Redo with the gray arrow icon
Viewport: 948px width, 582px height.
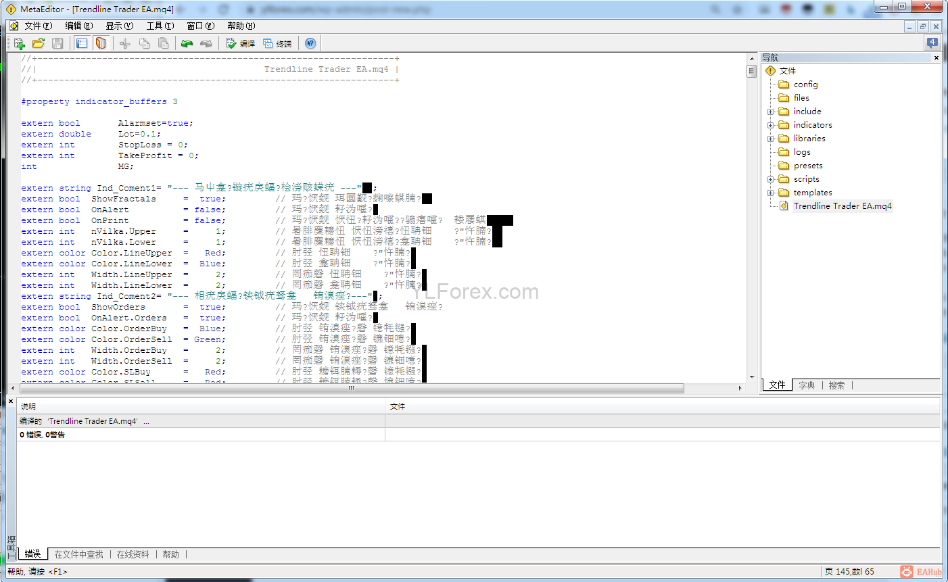[x=206, y=43]
